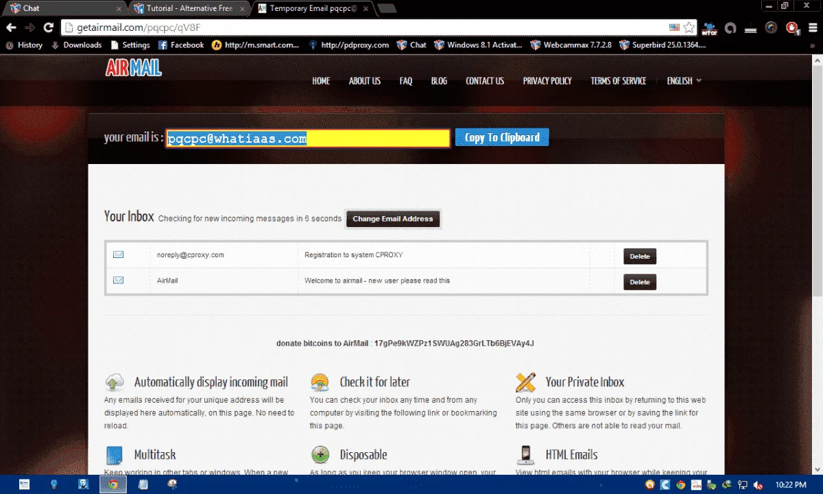
Task: Close the 'Tutorial - Alternative Free' tab
Action: (x=243, y=9)
